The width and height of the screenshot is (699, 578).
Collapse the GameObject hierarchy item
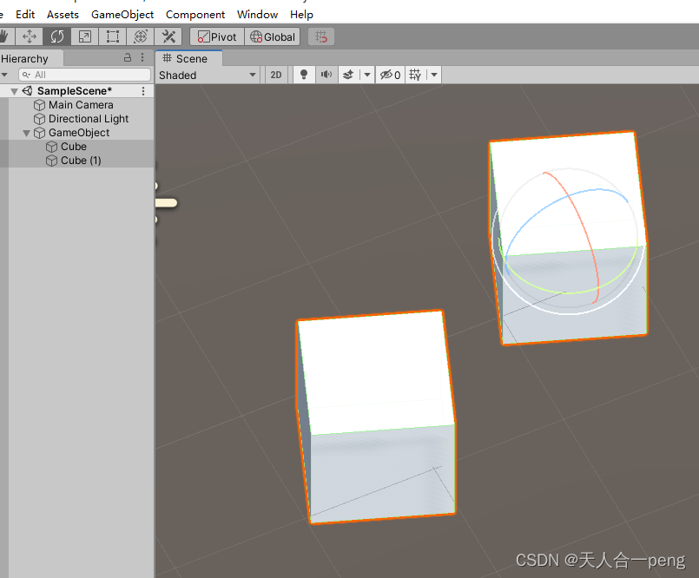pos(27,132)
